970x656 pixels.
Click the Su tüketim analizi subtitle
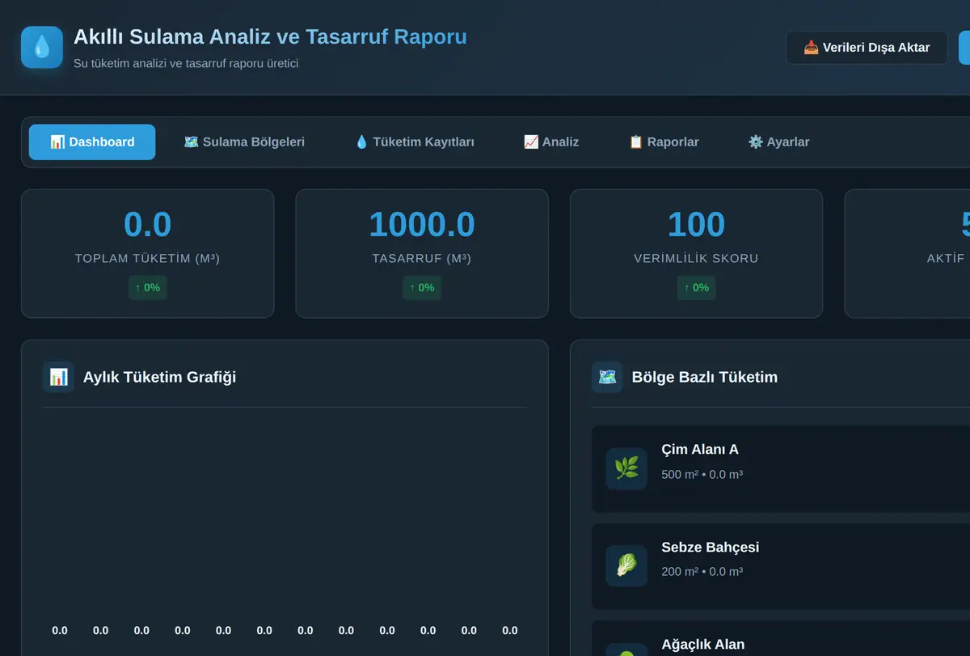[x=186, y=63]
